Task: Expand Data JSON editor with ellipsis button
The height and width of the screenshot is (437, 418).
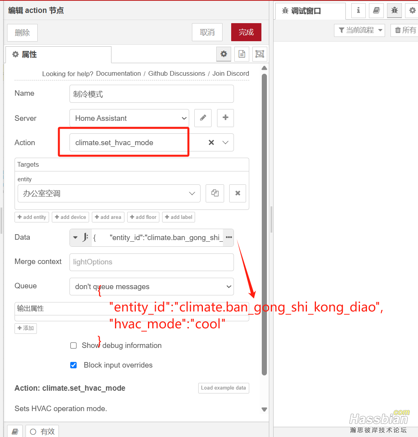Action: click(x=228, y=237)
